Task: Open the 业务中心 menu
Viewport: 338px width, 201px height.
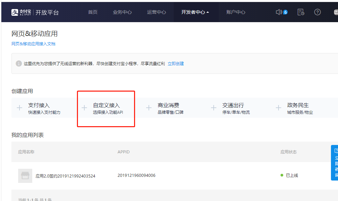Action: coord(122,12)
